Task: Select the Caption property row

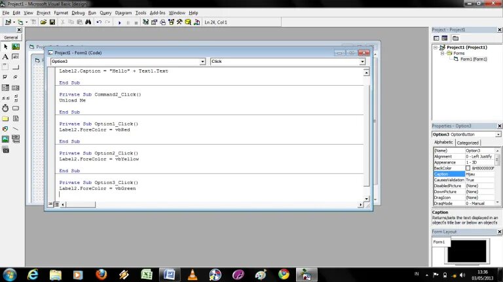Action: tap(464, 174)
